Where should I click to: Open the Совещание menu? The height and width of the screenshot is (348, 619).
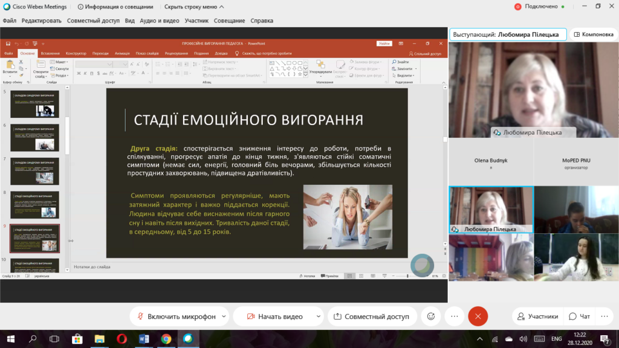click(229, 21)
